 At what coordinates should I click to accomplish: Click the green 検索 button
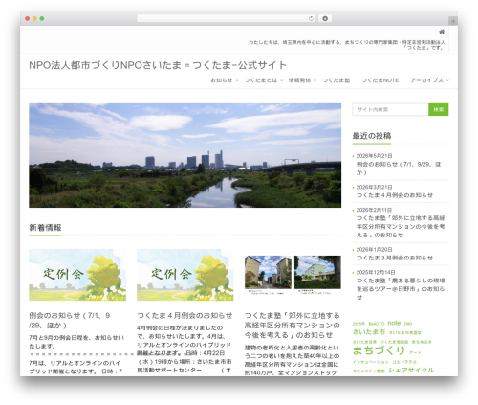(x=439, y=109)
